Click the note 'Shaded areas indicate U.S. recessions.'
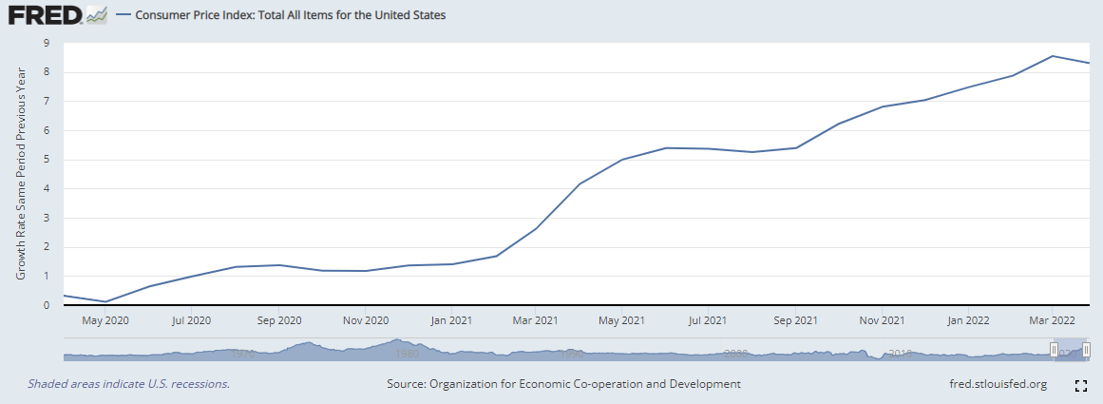Image resolution: width=1103 pixels, height=404 pixels. [128, 384]
